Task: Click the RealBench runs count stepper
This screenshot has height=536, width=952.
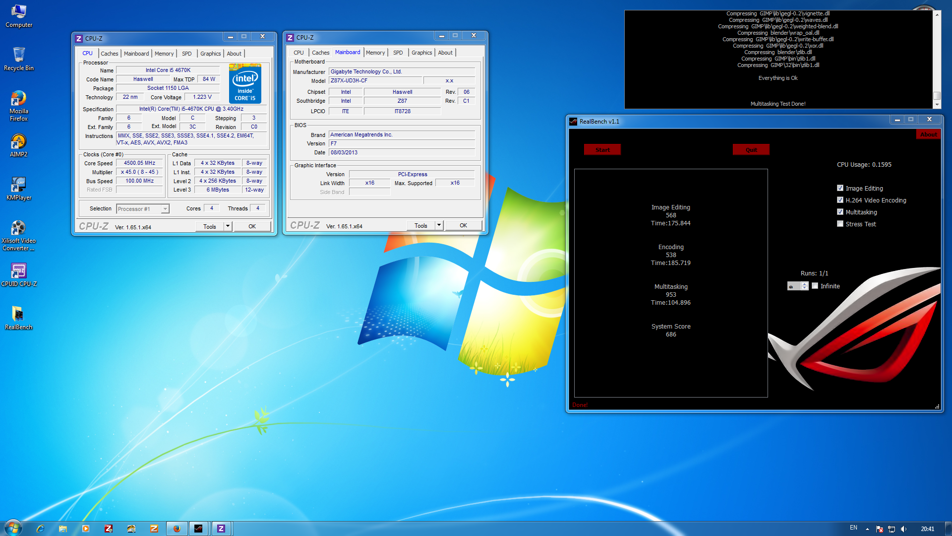Action: point(805,286)
